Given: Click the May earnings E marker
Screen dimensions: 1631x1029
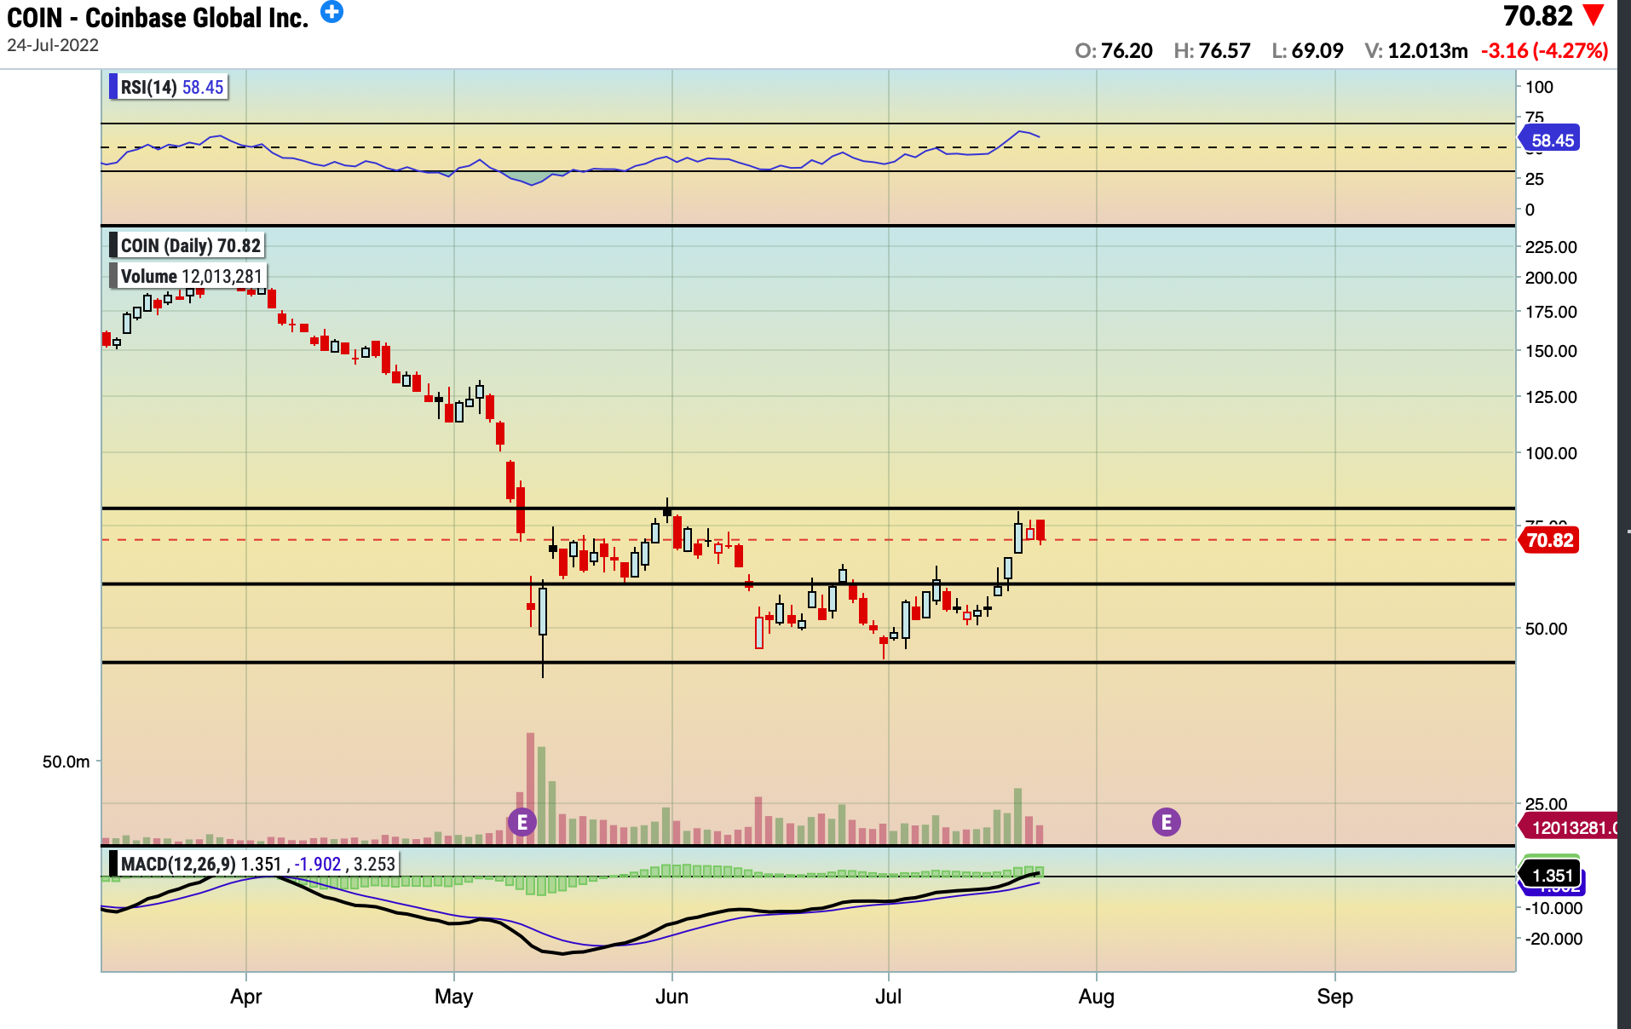Looking at the screenshot, I should tap(522, 822).
